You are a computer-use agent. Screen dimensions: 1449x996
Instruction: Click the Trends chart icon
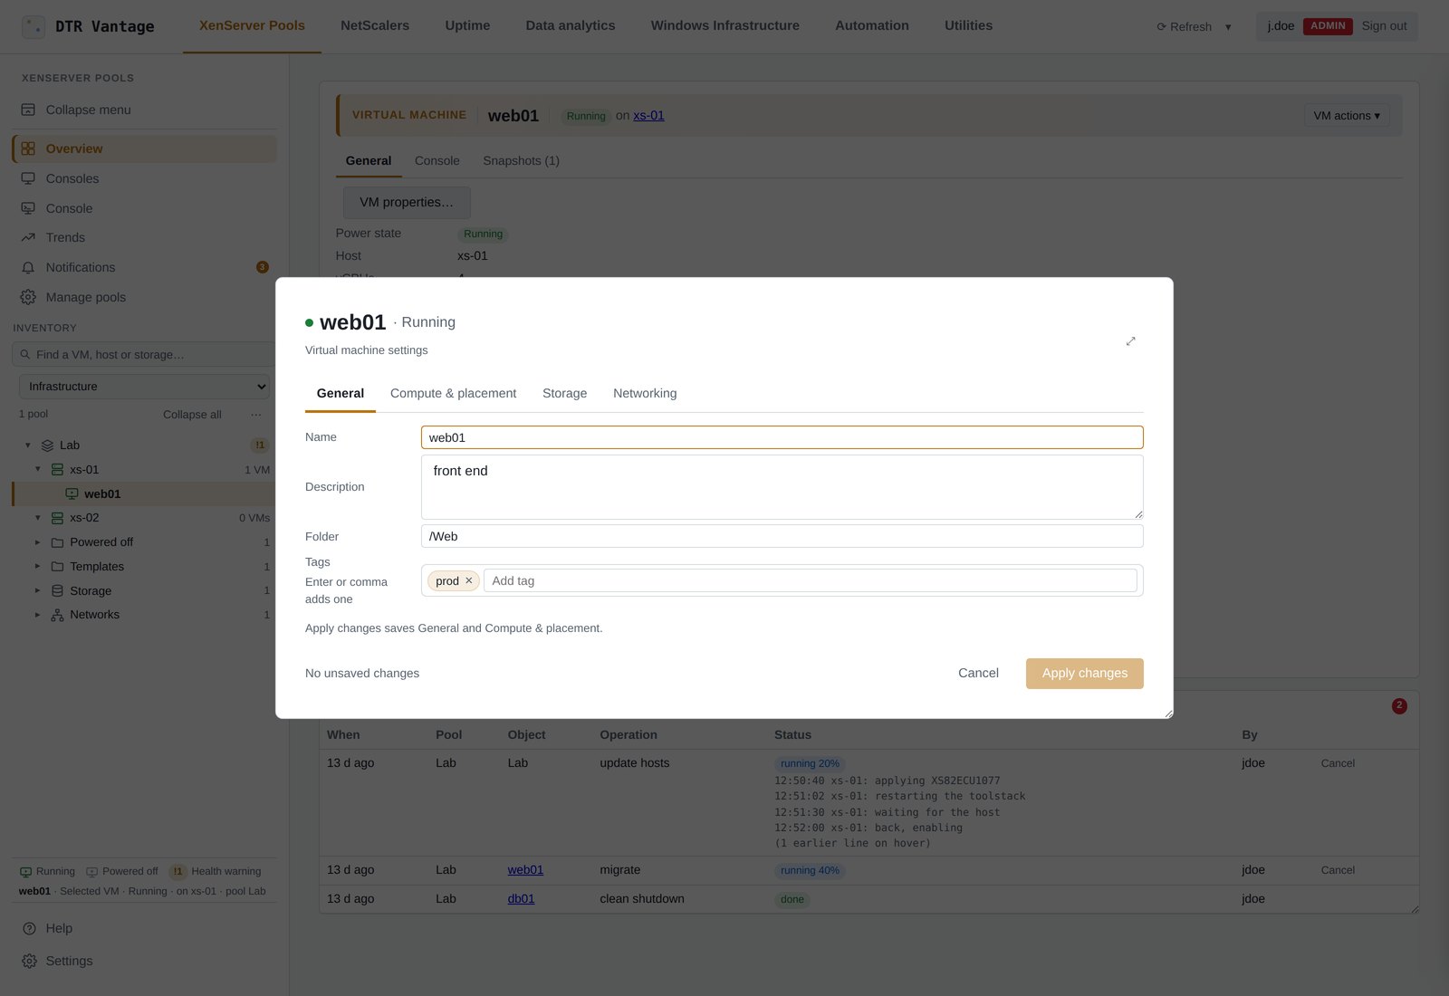(x=28, y=237)
